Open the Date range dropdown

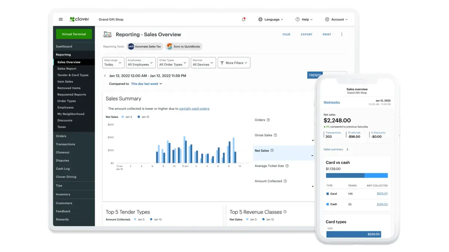pyautogui.click(x=113, y=63)
